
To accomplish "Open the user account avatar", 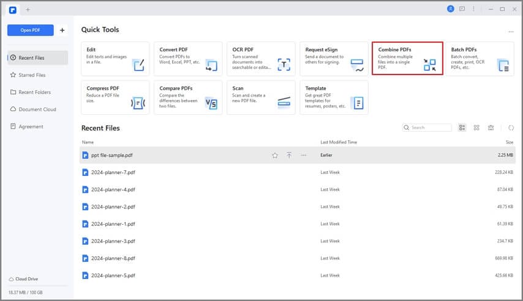I will pyautogui.click(x=451, y=9).
